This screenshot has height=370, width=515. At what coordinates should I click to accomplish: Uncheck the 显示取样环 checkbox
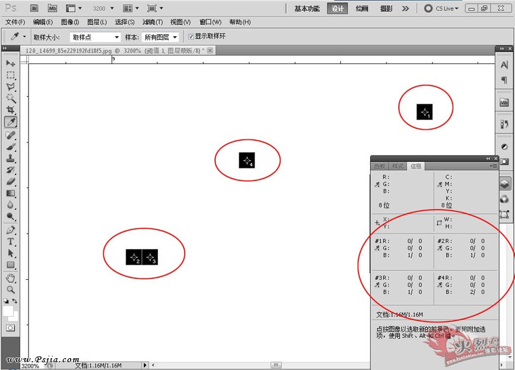click(191, 36)
